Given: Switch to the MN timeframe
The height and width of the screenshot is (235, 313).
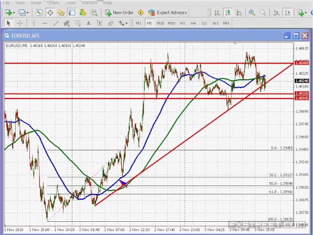Looking at the screenshot, I should tap(226, 23).
